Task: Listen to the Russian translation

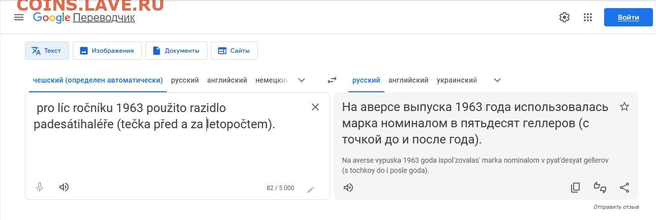Action: (x=348, y=188)
